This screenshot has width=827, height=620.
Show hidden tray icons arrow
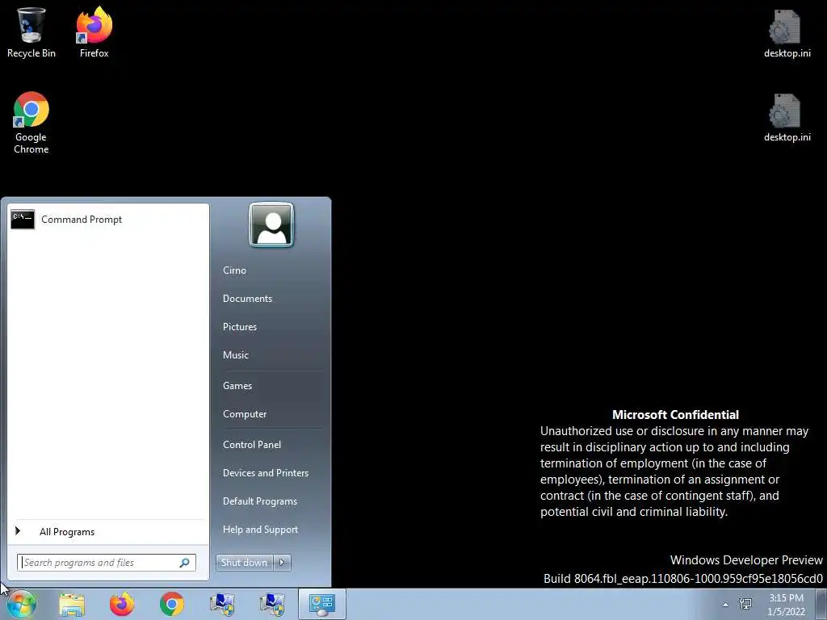[x=726, y=605]
